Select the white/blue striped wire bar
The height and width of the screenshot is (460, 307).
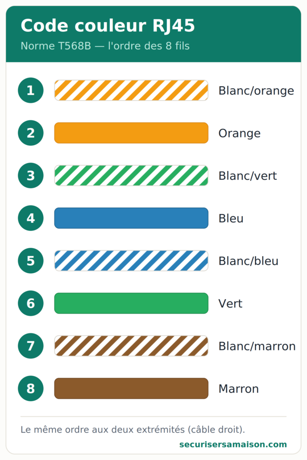131,261
